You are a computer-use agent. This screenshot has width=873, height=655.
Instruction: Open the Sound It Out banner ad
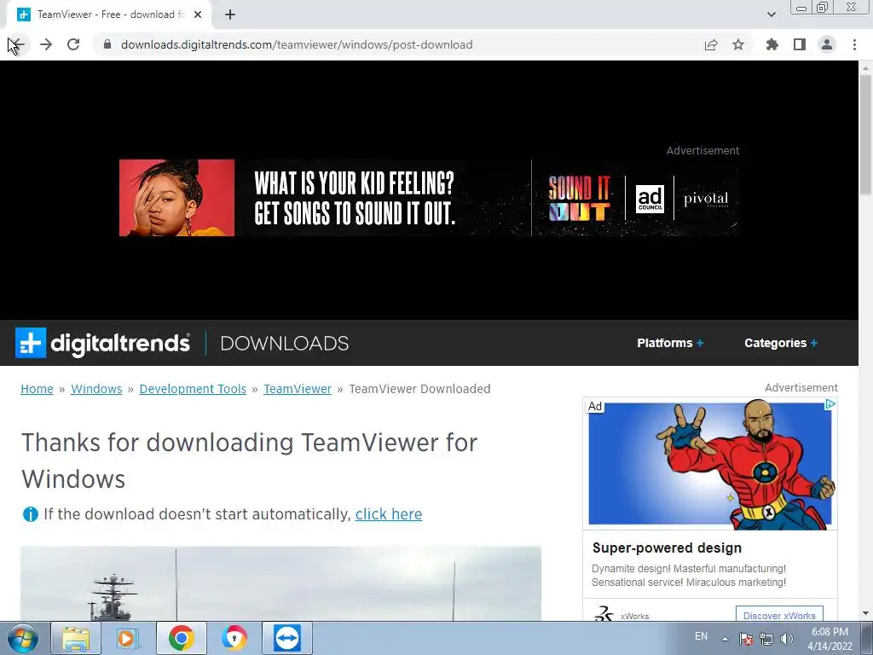pyautogui.click(x=429, y=198)
